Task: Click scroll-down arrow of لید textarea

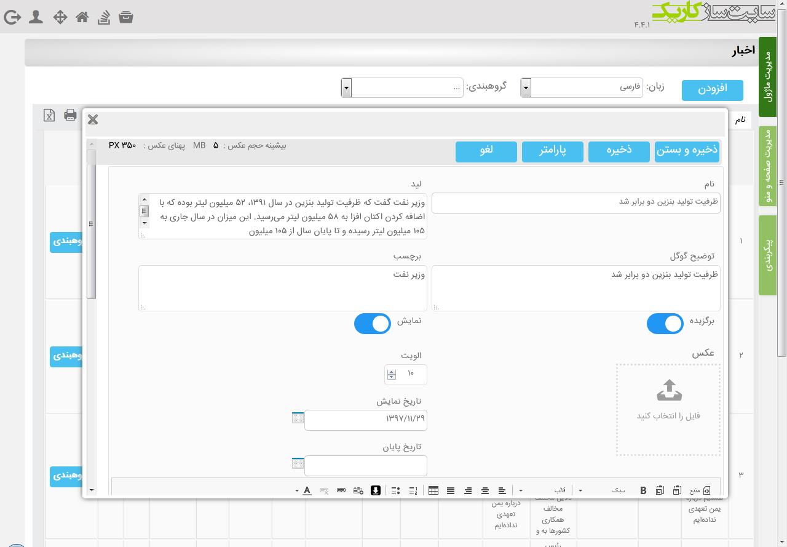Action: (x=144, y=223)
